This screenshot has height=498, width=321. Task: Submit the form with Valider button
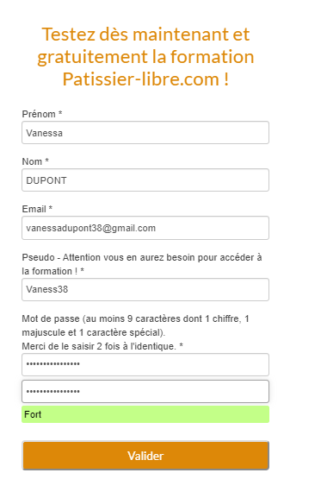click(145, 456)
